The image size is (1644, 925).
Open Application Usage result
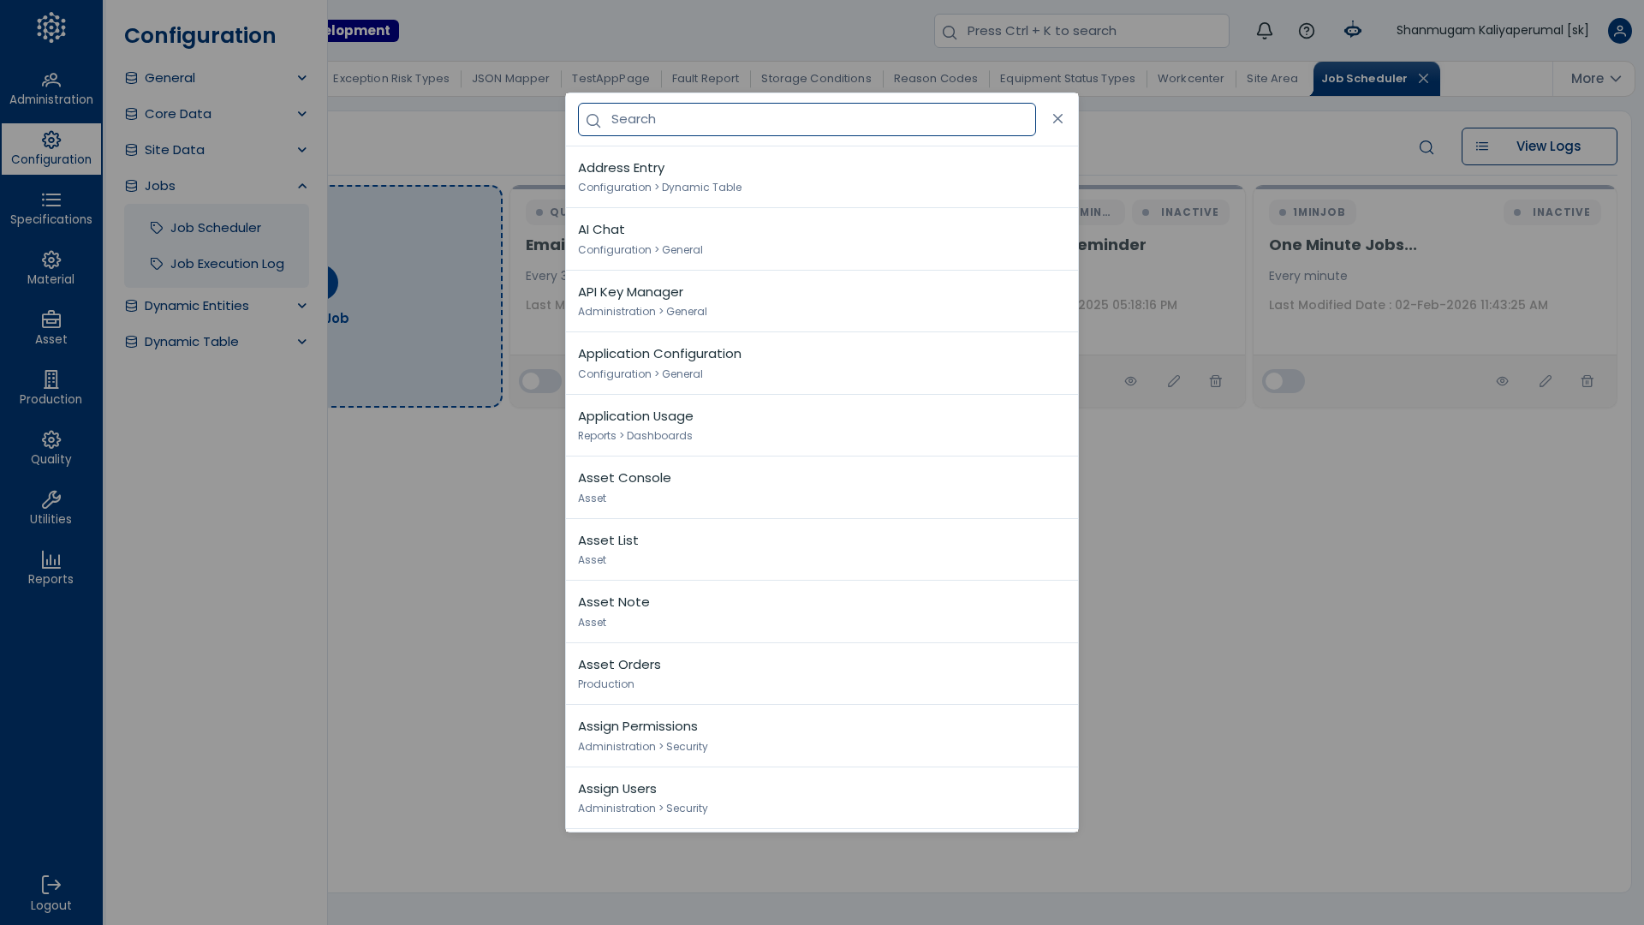point(822,426)
